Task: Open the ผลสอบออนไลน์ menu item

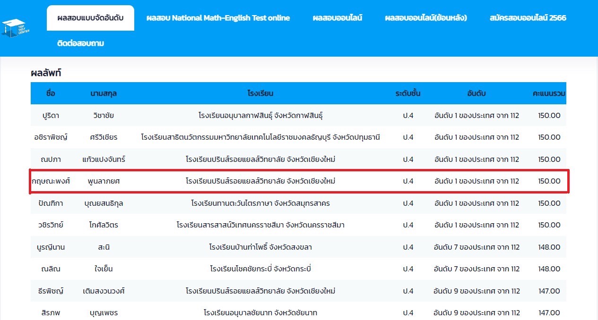Action: pyautogui.click(x=338, y=18)
